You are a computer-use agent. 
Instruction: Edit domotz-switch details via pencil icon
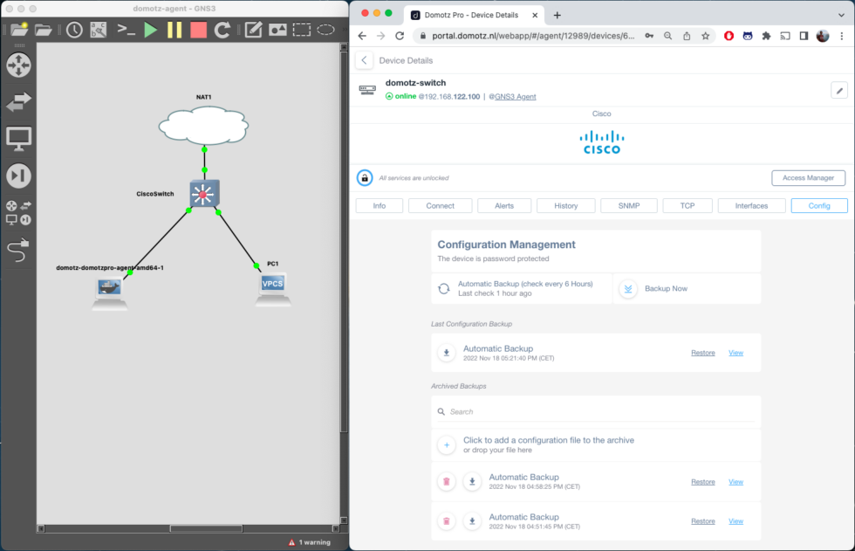838,90
